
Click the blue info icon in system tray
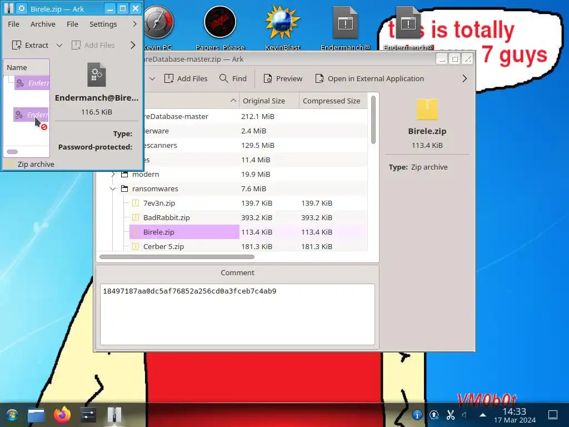pos(417,415)
